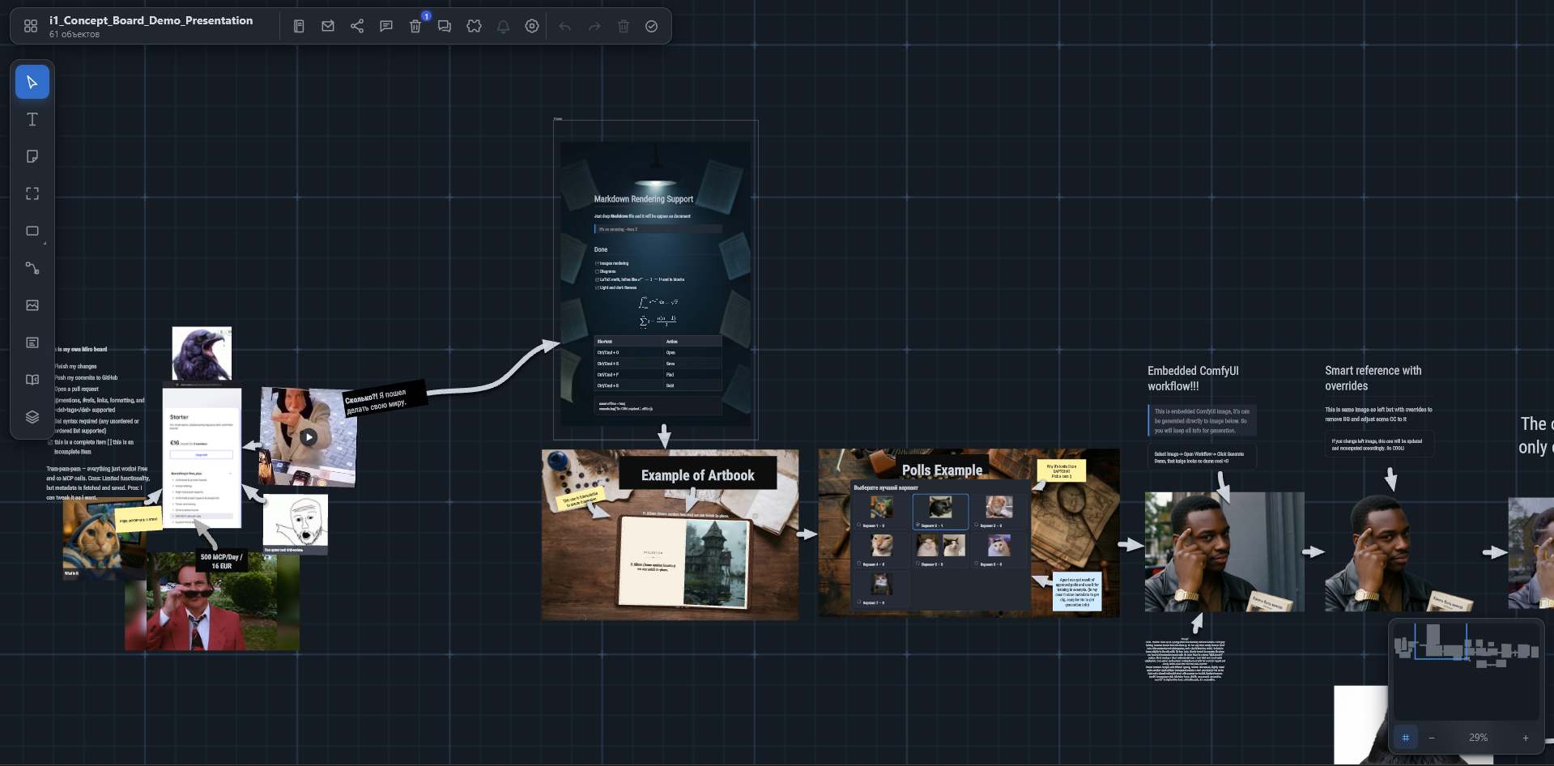Open the double chat bubbles icon
Image resolution: width=1554 pixels, height=766 pixels.
point(445,26)
